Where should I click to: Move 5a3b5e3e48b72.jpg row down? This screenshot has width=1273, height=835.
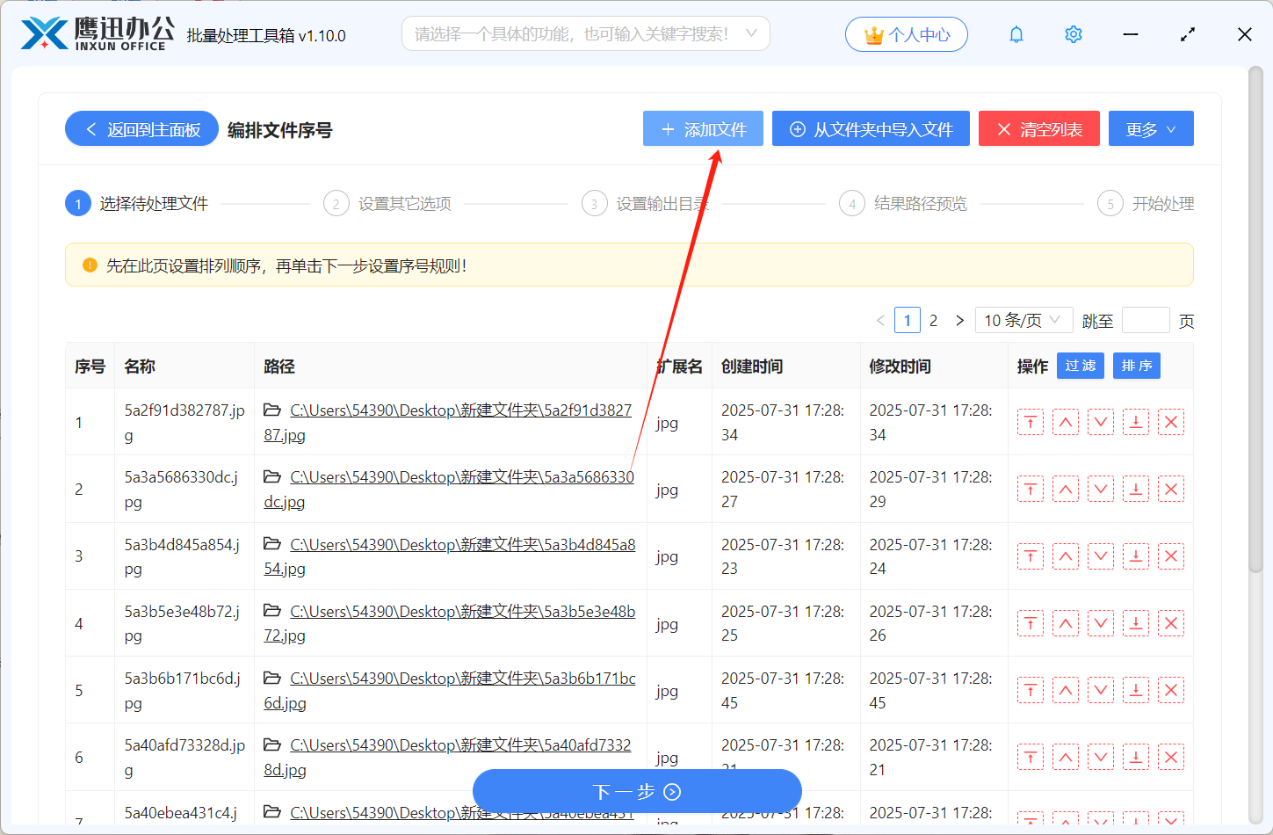coord(1101,624)
